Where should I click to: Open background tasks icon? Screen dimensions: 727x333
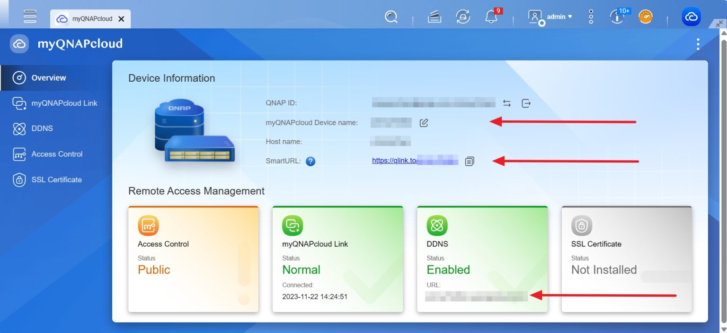[434, 17]
